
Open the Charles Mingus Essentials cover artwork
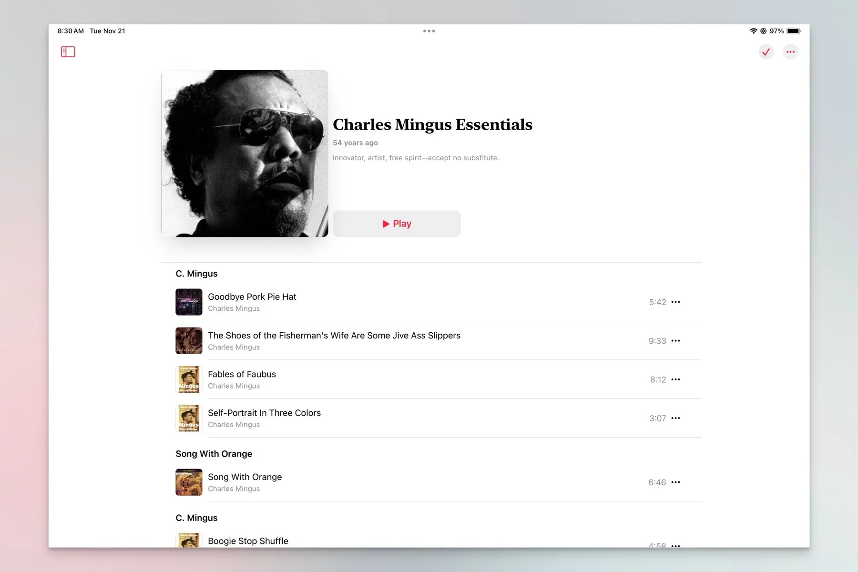pos(245,153)
